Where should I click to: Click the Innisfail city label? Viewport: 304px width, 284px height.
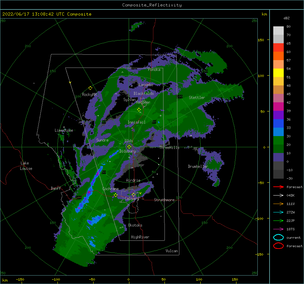pyautogui.click(x=136, y=122)
